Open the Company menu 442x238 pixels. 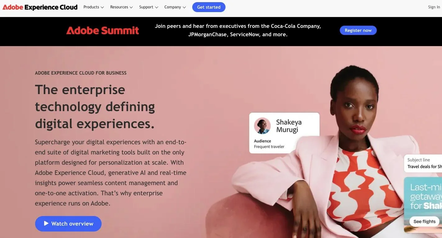pyautogui.click(x=175, y=7)
